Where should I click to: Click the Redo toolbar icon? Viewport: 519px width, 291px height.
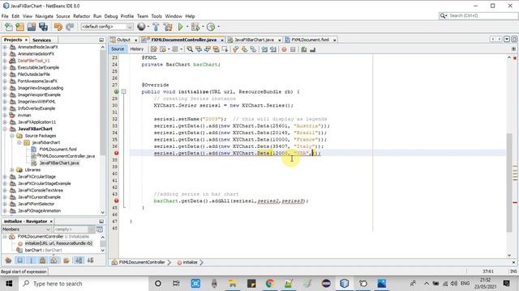pos(70,27)
